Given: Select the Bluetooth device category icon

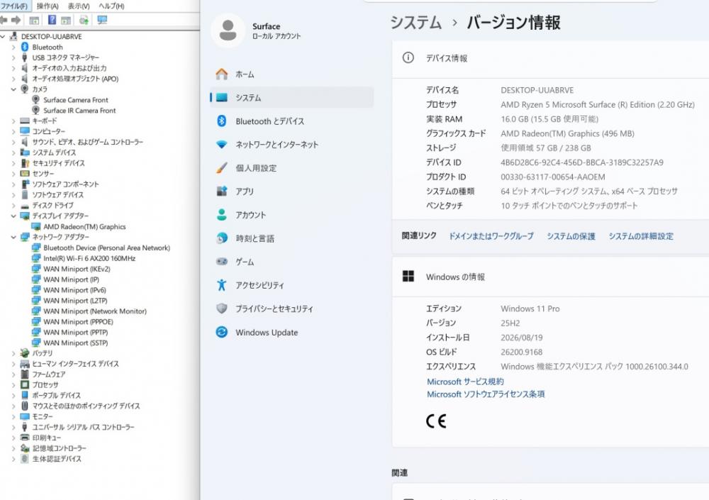Looking at the screenshot, I should pos(25,47).
